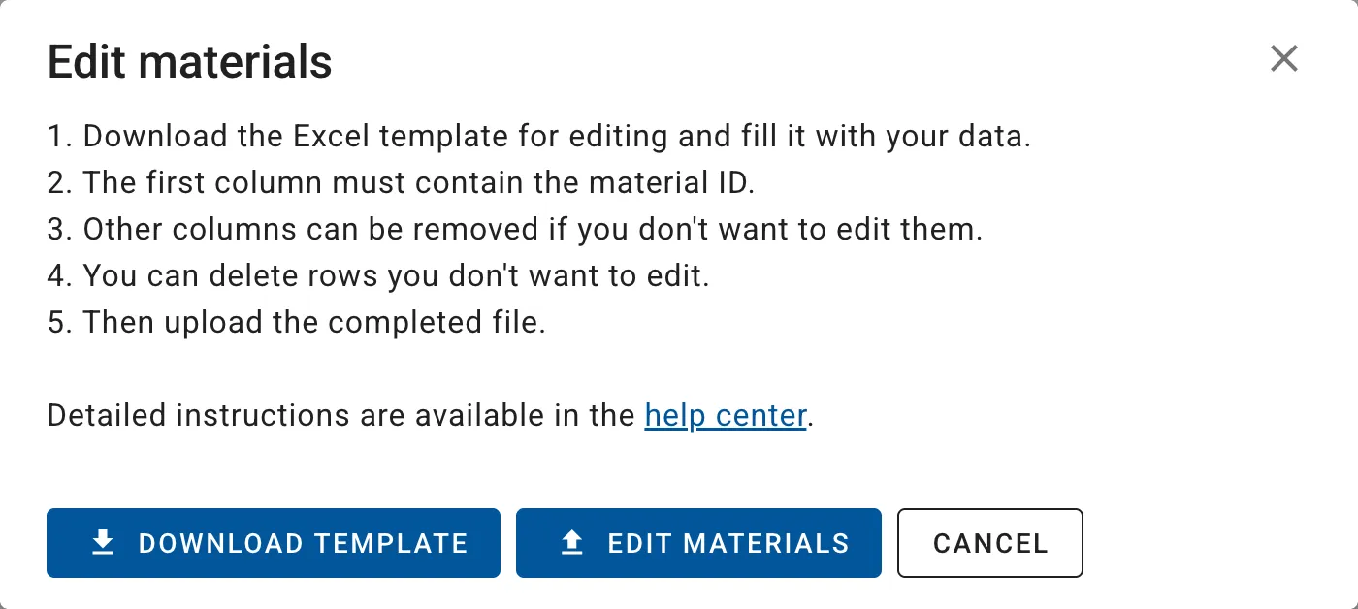Open the help center link
Viewport: 1358px width, 609px height.
[x=725, y=416]
